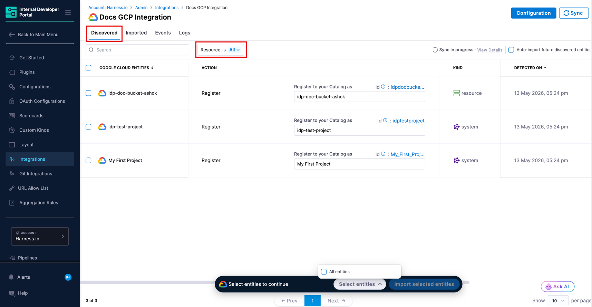Click the idptestproject Id link
This screenshot has height=307, width=592.
(x=408, y=121)
